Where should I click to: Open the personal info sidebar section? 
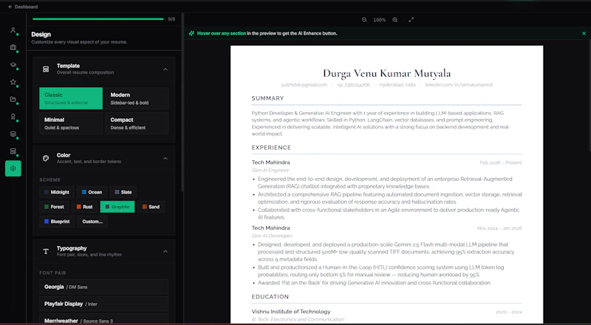(x=13, y=30)
